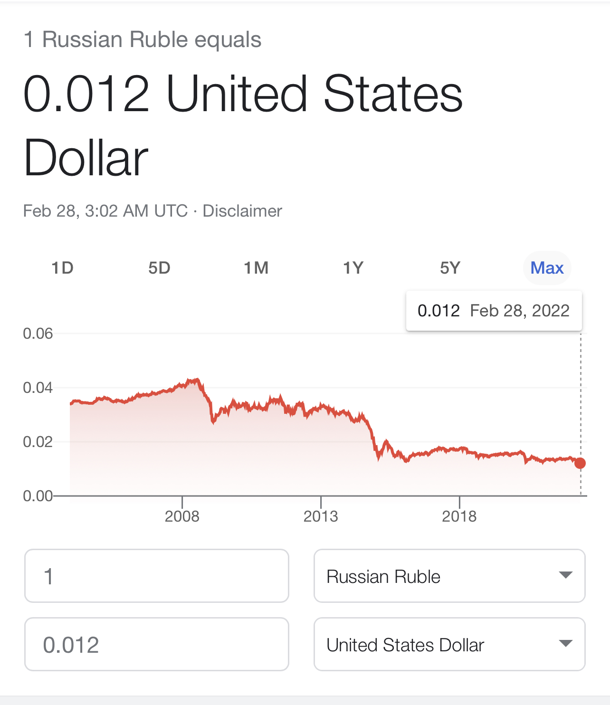Select the 5D time range
Screen dimensions: 610x705
point(159,268)
